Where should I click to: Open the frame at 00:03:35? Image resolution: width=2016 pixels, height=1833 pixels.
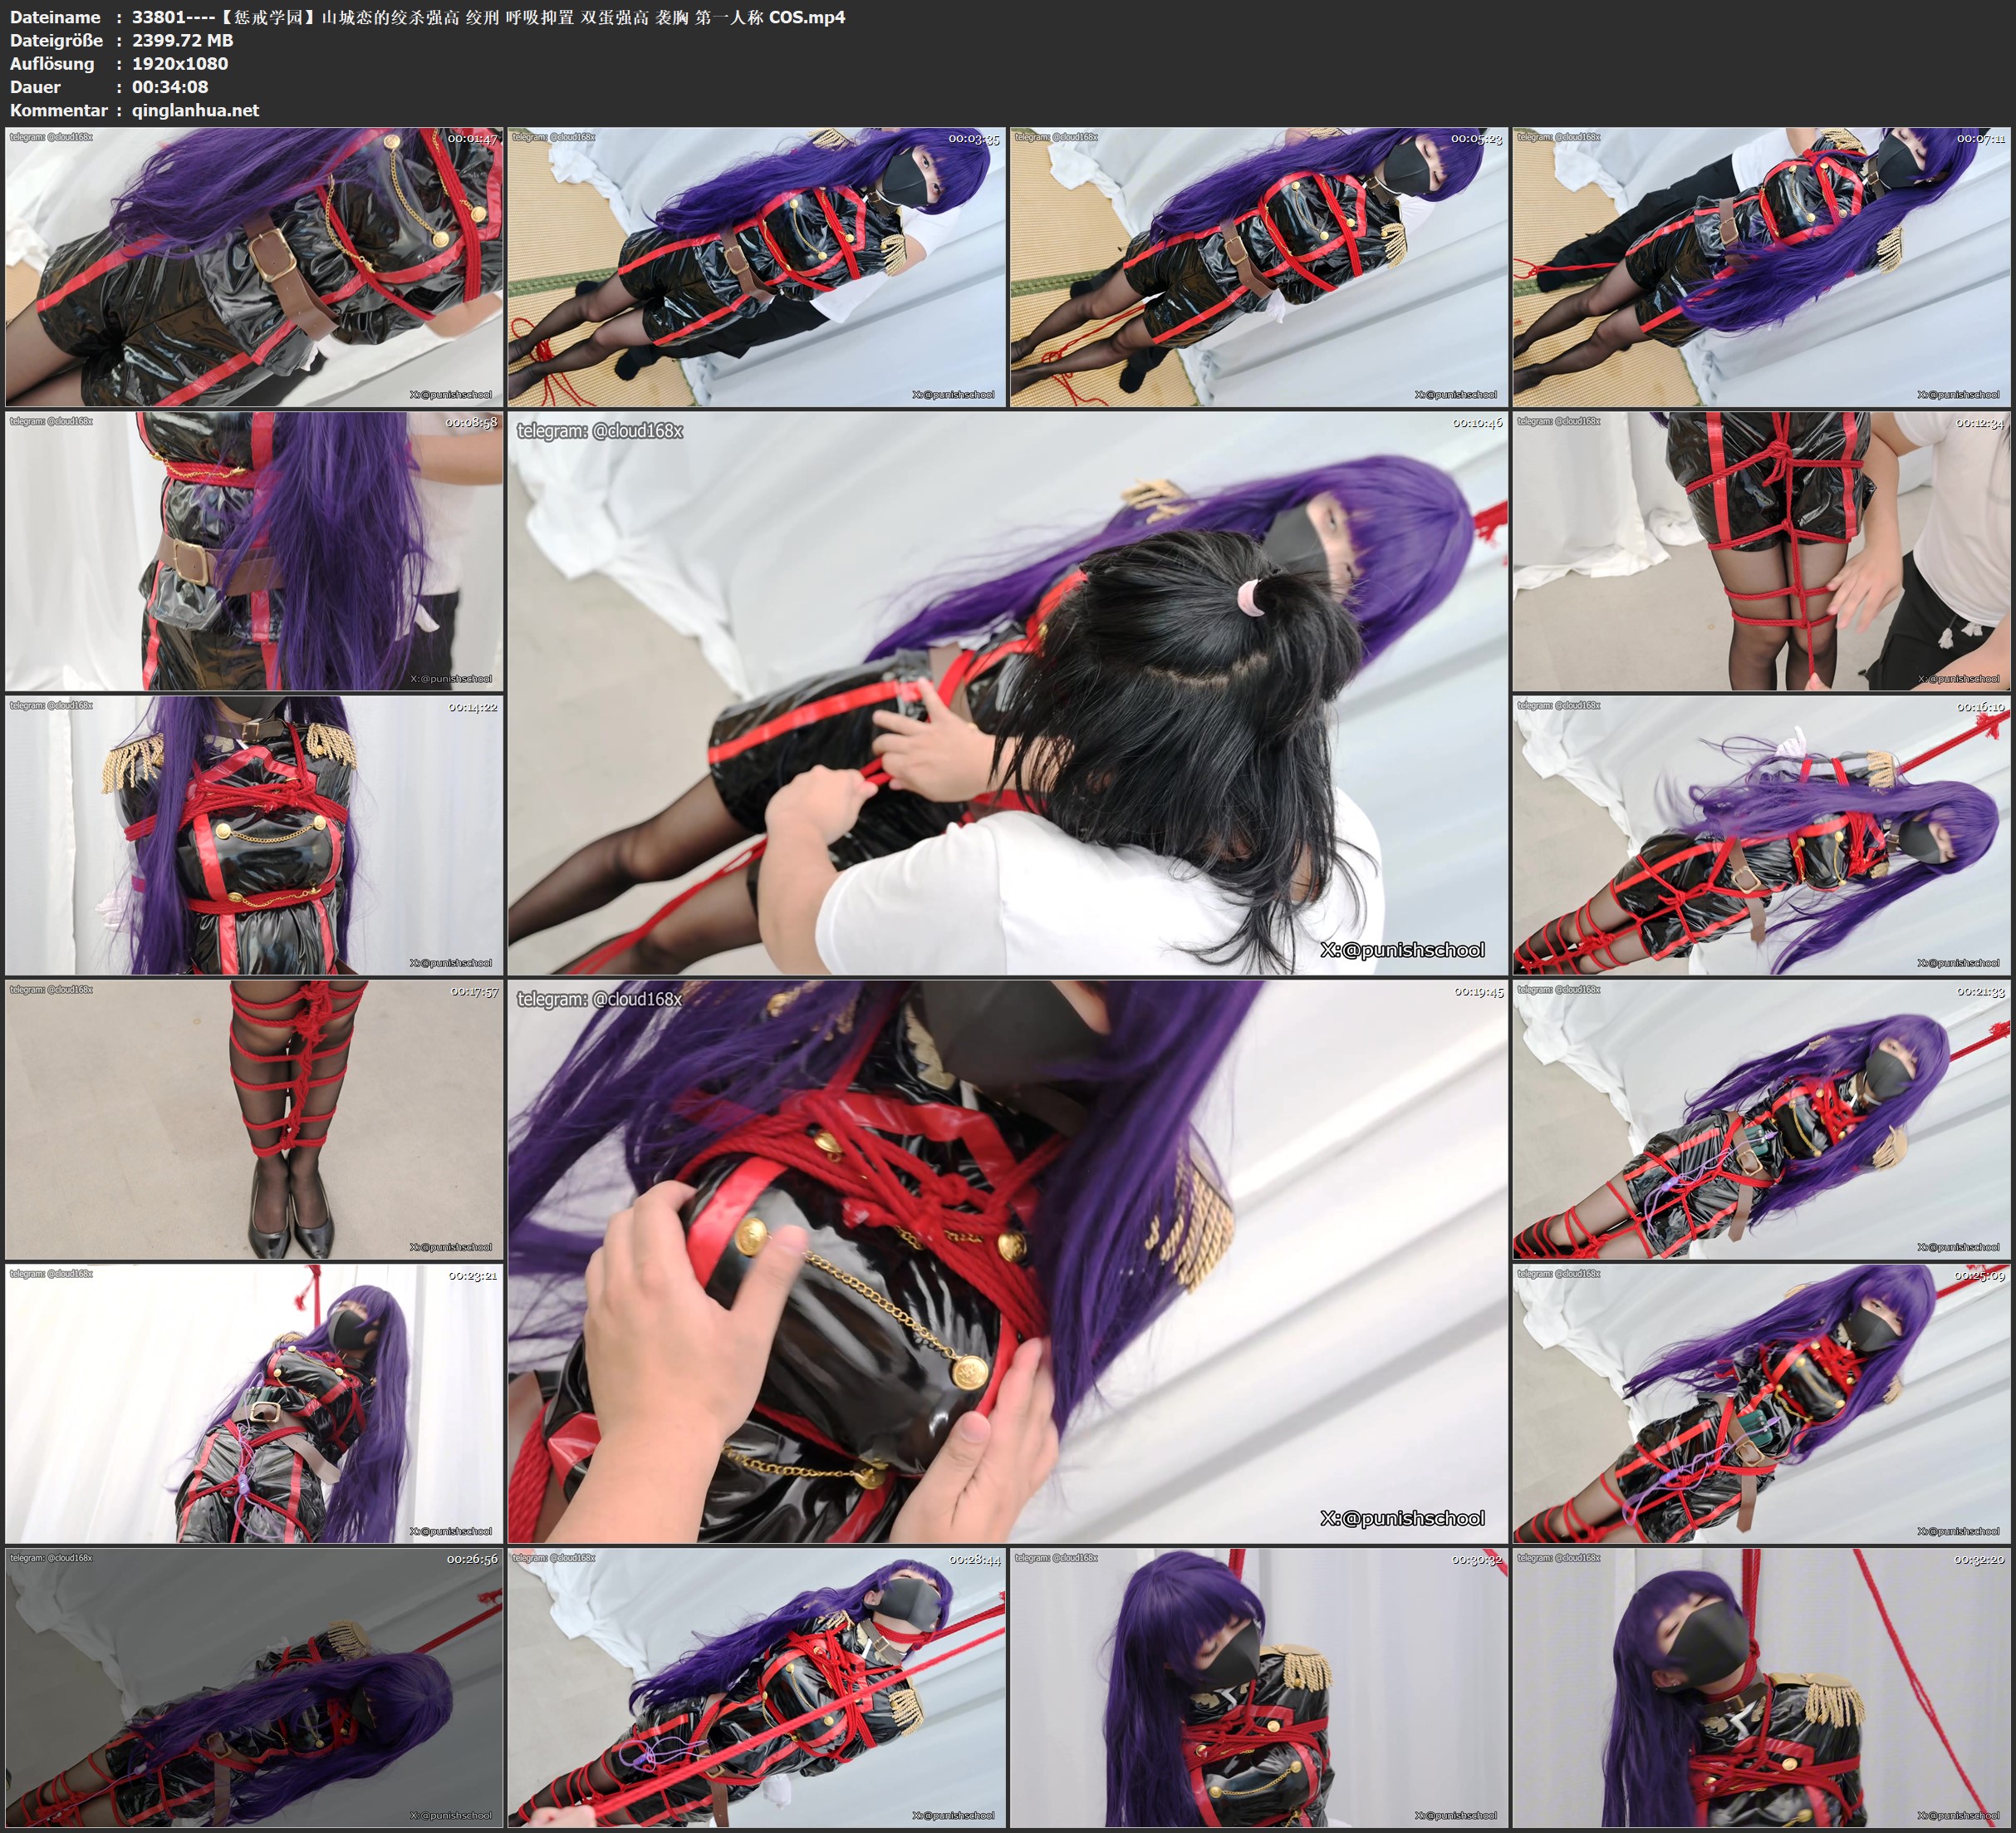coord(756,266)
